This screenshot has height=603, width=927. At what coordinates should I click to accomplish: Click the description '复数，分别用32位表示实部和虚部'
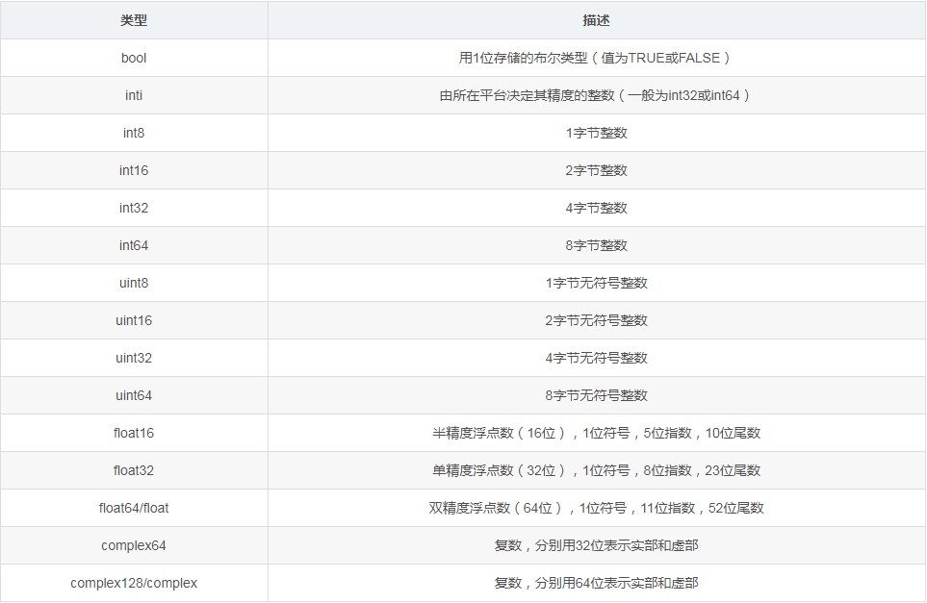tap(596, 545)
